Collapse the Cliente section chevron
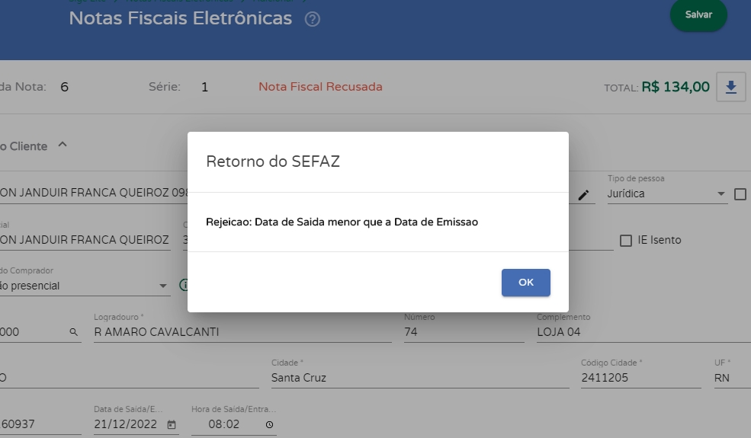The height and width of the screenshot is (438, 751). (63, 145)
